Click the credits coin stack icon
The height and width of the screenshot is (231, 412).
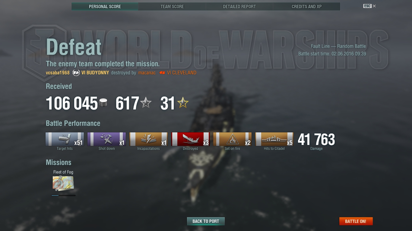103,103
